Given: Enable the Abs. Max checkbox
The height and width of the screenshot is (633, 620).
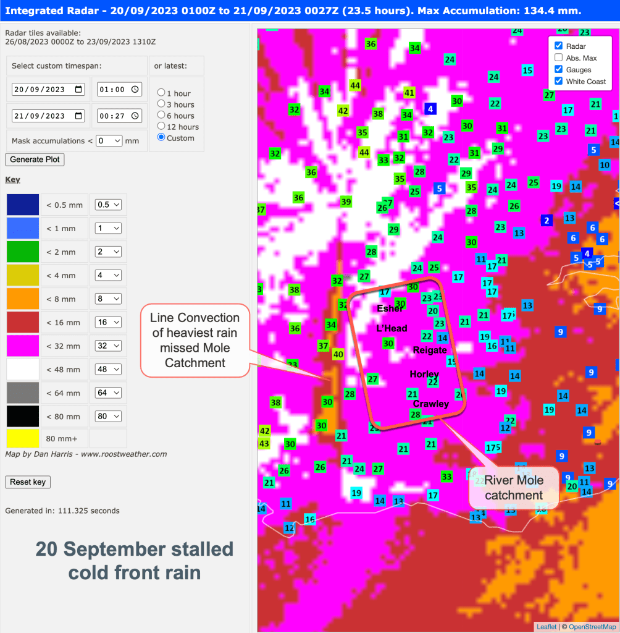Looking at the screenshot, I should [x=558, y=57].
